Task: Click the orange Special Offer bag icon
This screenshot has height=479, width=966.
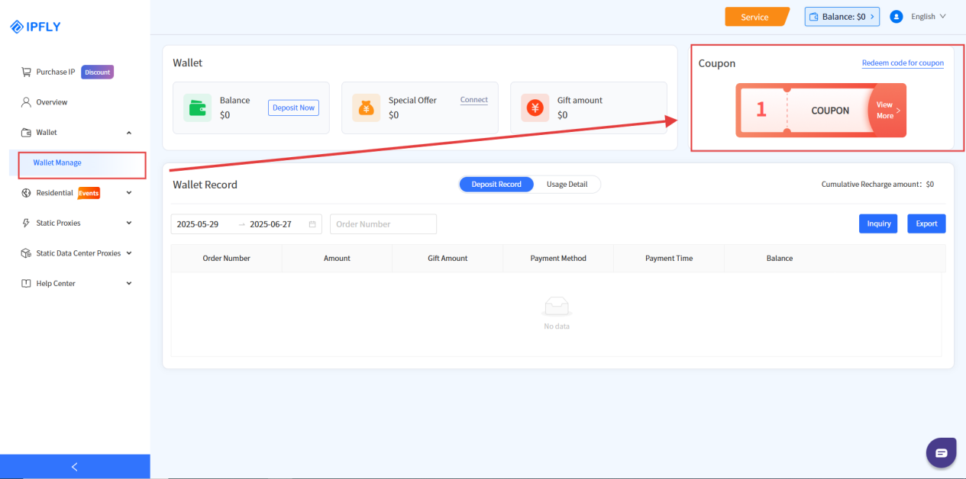Action: (x=367, y=108)
